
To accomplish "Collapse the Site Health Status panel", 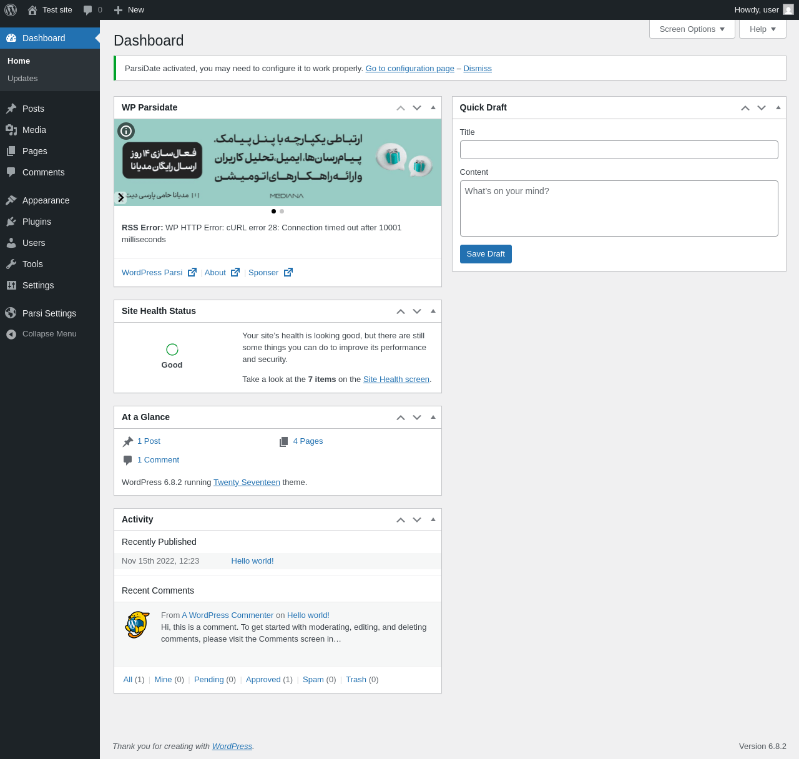I will 433,311.
